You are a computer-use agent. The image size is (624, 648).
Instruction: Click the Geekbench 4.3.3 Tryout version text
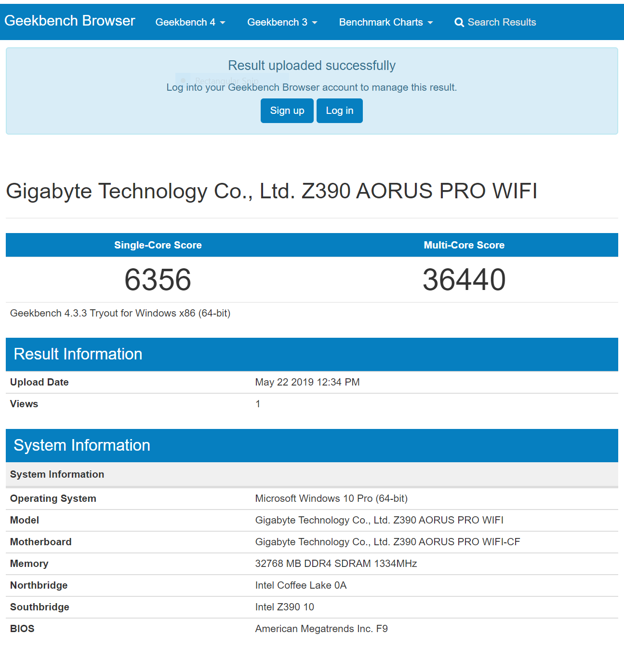click(x=120, y=313)
